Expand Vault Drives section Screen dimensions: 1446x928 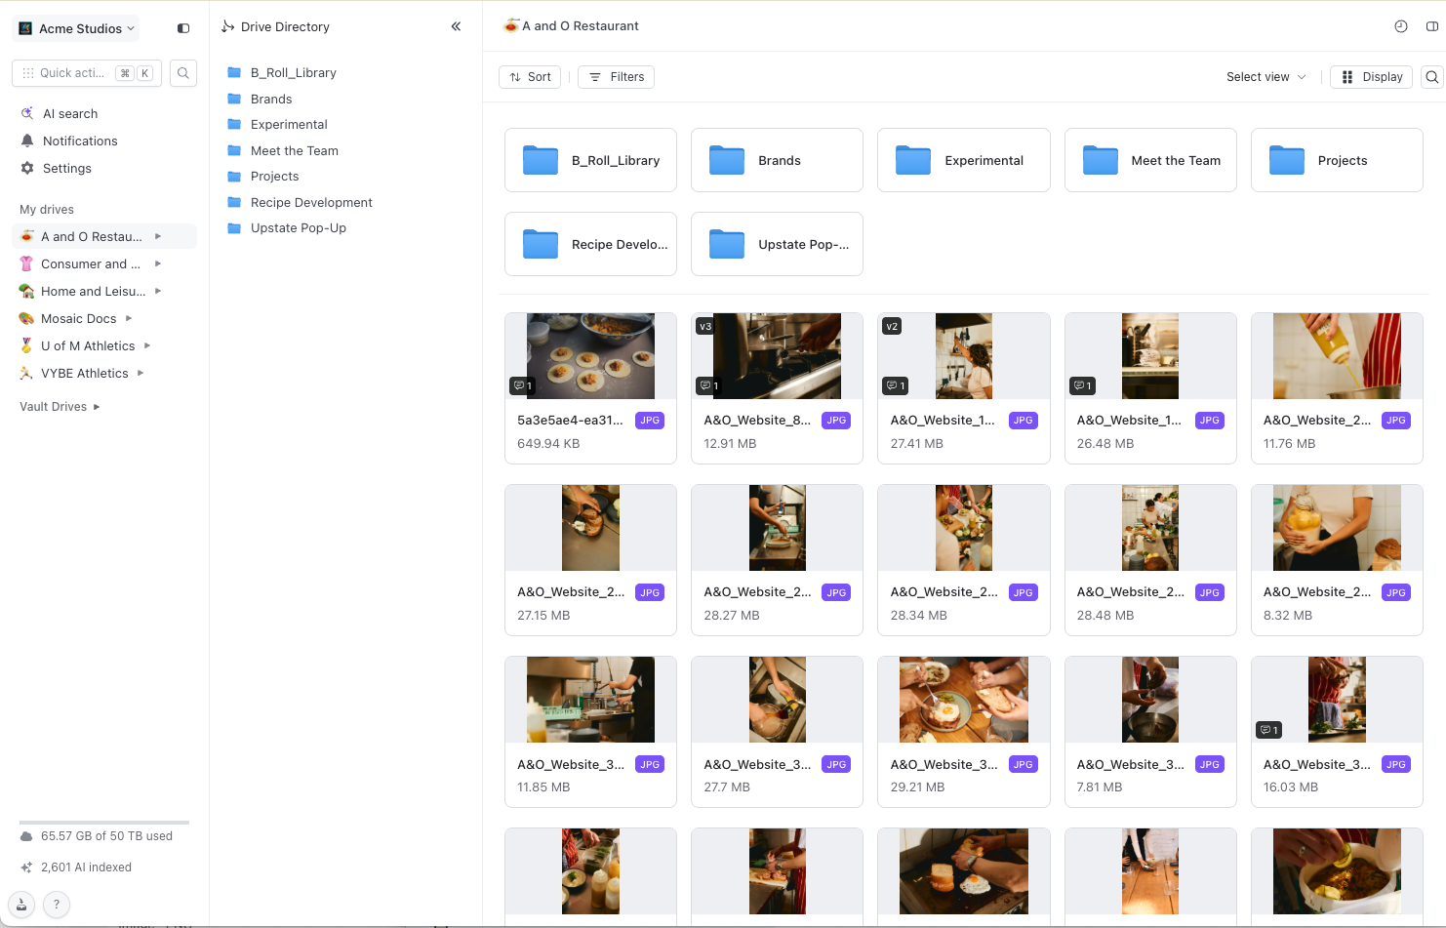(x=97, y=407)
